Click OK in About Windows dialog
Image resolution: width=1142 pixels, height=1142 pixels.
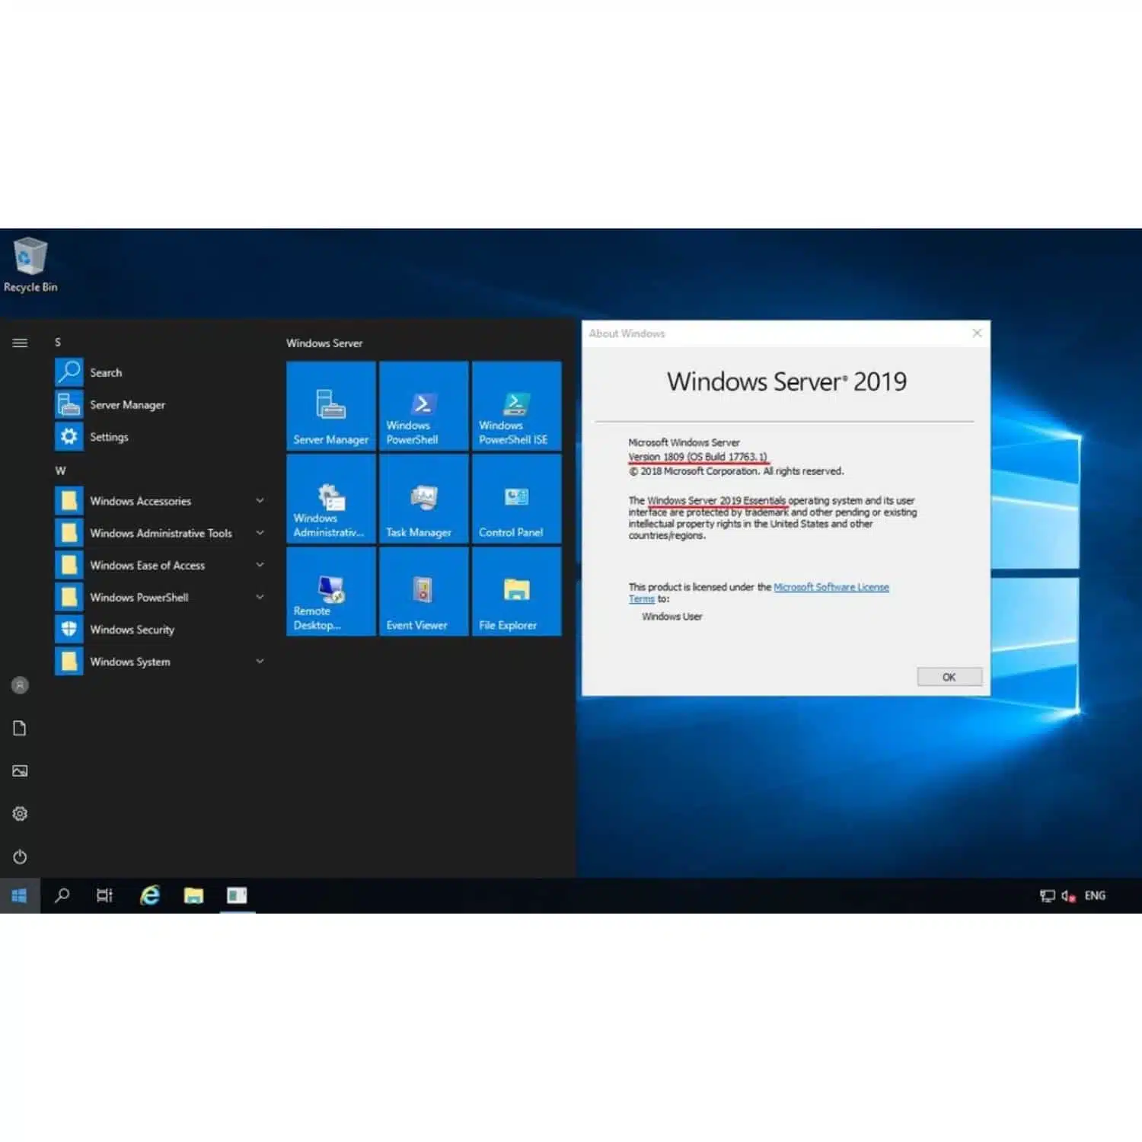point(949,677)
